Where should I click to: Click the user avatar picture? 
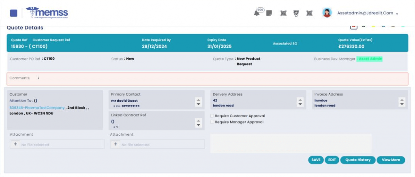coord(327,13)
